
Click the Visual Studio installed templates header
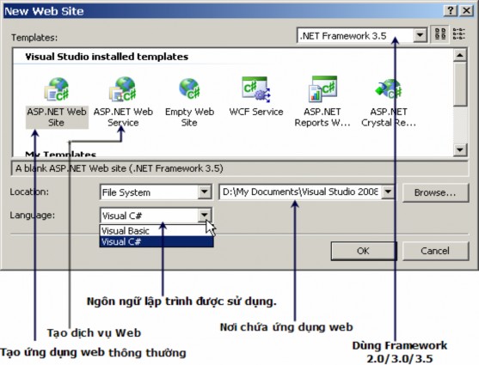[107, 57]
